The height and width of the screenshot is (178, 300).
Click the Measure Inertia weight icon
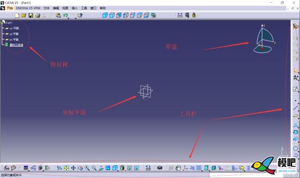point(194,15)
